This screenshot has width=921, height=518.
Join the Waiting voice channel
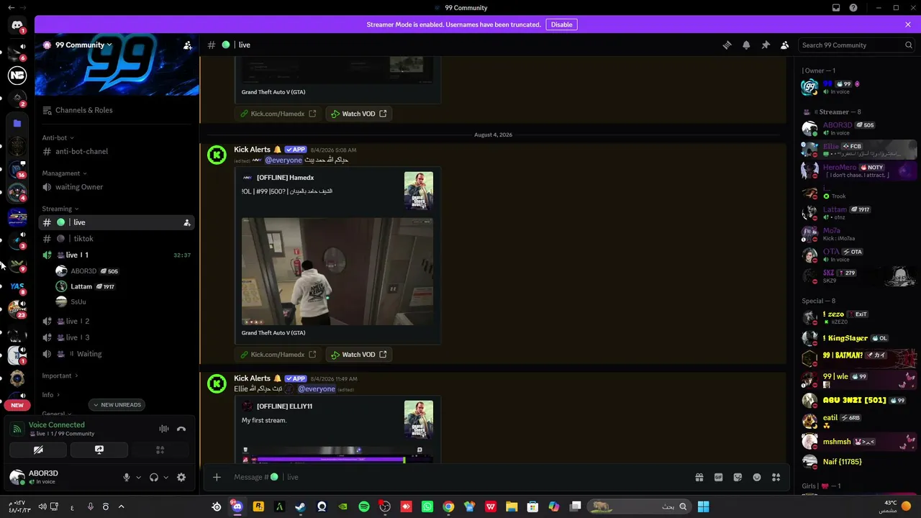click(x=115, y=354)
